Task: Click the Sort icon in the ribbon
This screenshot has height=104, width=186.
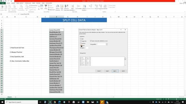Action: pyautogui.click(x=42, y=7)
